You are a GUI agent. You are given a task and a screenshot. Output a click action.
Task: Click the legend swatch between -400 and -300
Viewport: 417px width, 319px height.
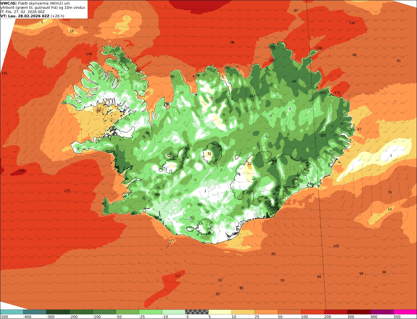pos(35,312)
